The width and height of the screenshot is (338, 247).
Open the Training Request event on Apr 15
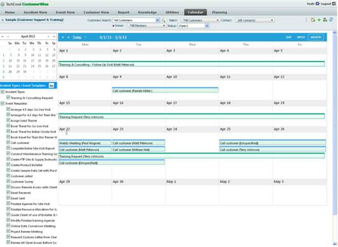[x=192, y=116]
